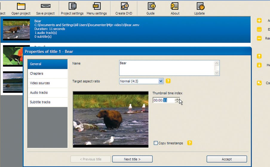Increase thumbnail time index with up arrow
Viewport: 270px width, 167px height.
(x=177, y=99)
